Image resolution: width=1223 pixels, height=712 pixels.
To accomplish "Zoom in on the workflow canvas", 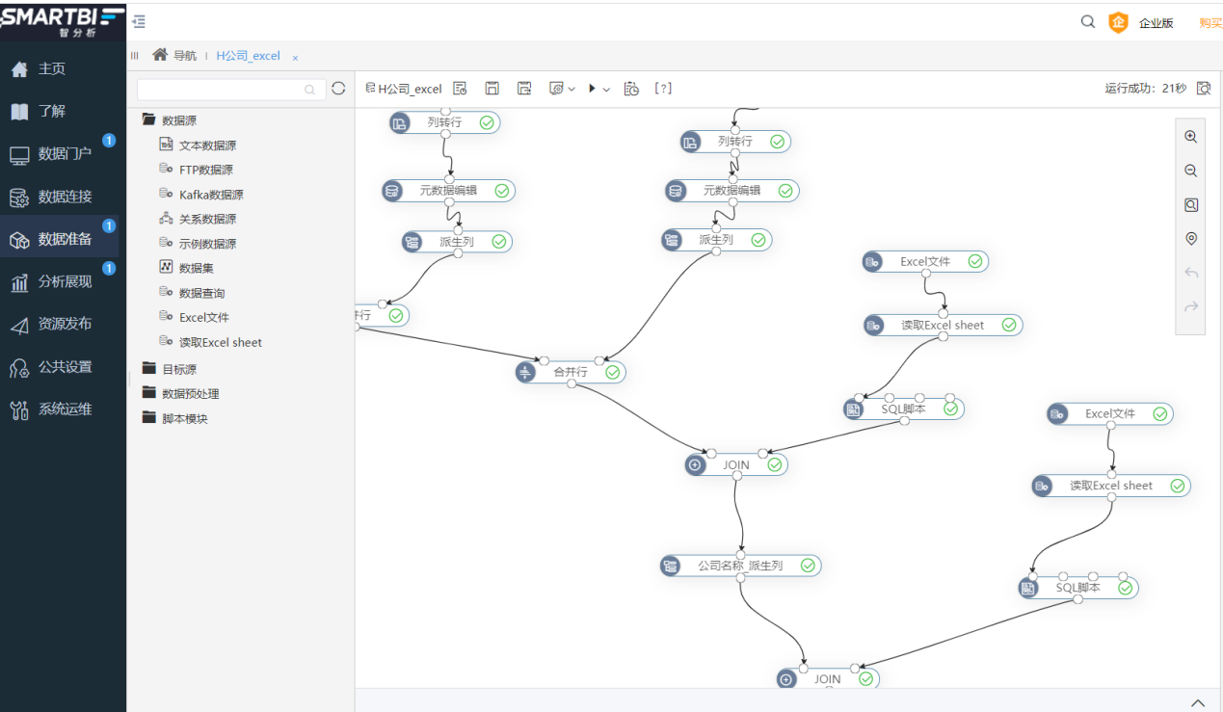I will tap(1191, 137).
